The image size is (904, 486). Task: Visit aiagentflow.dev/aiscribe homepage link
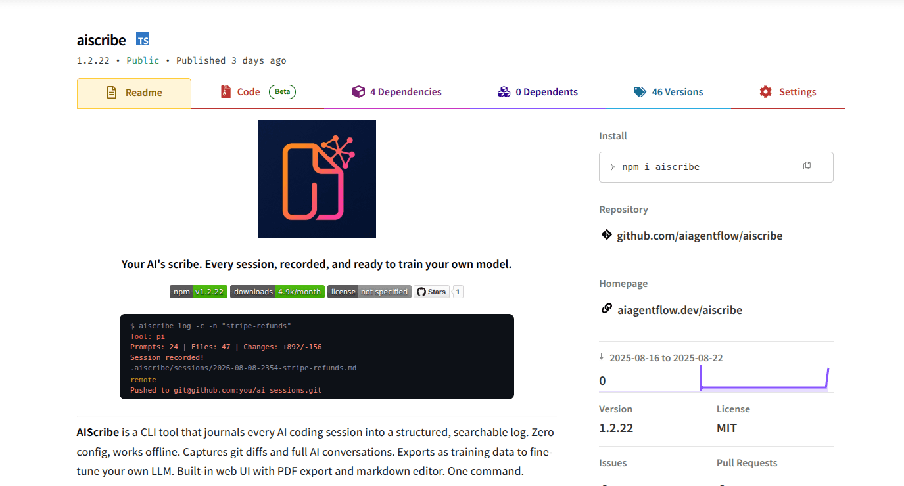680,310
